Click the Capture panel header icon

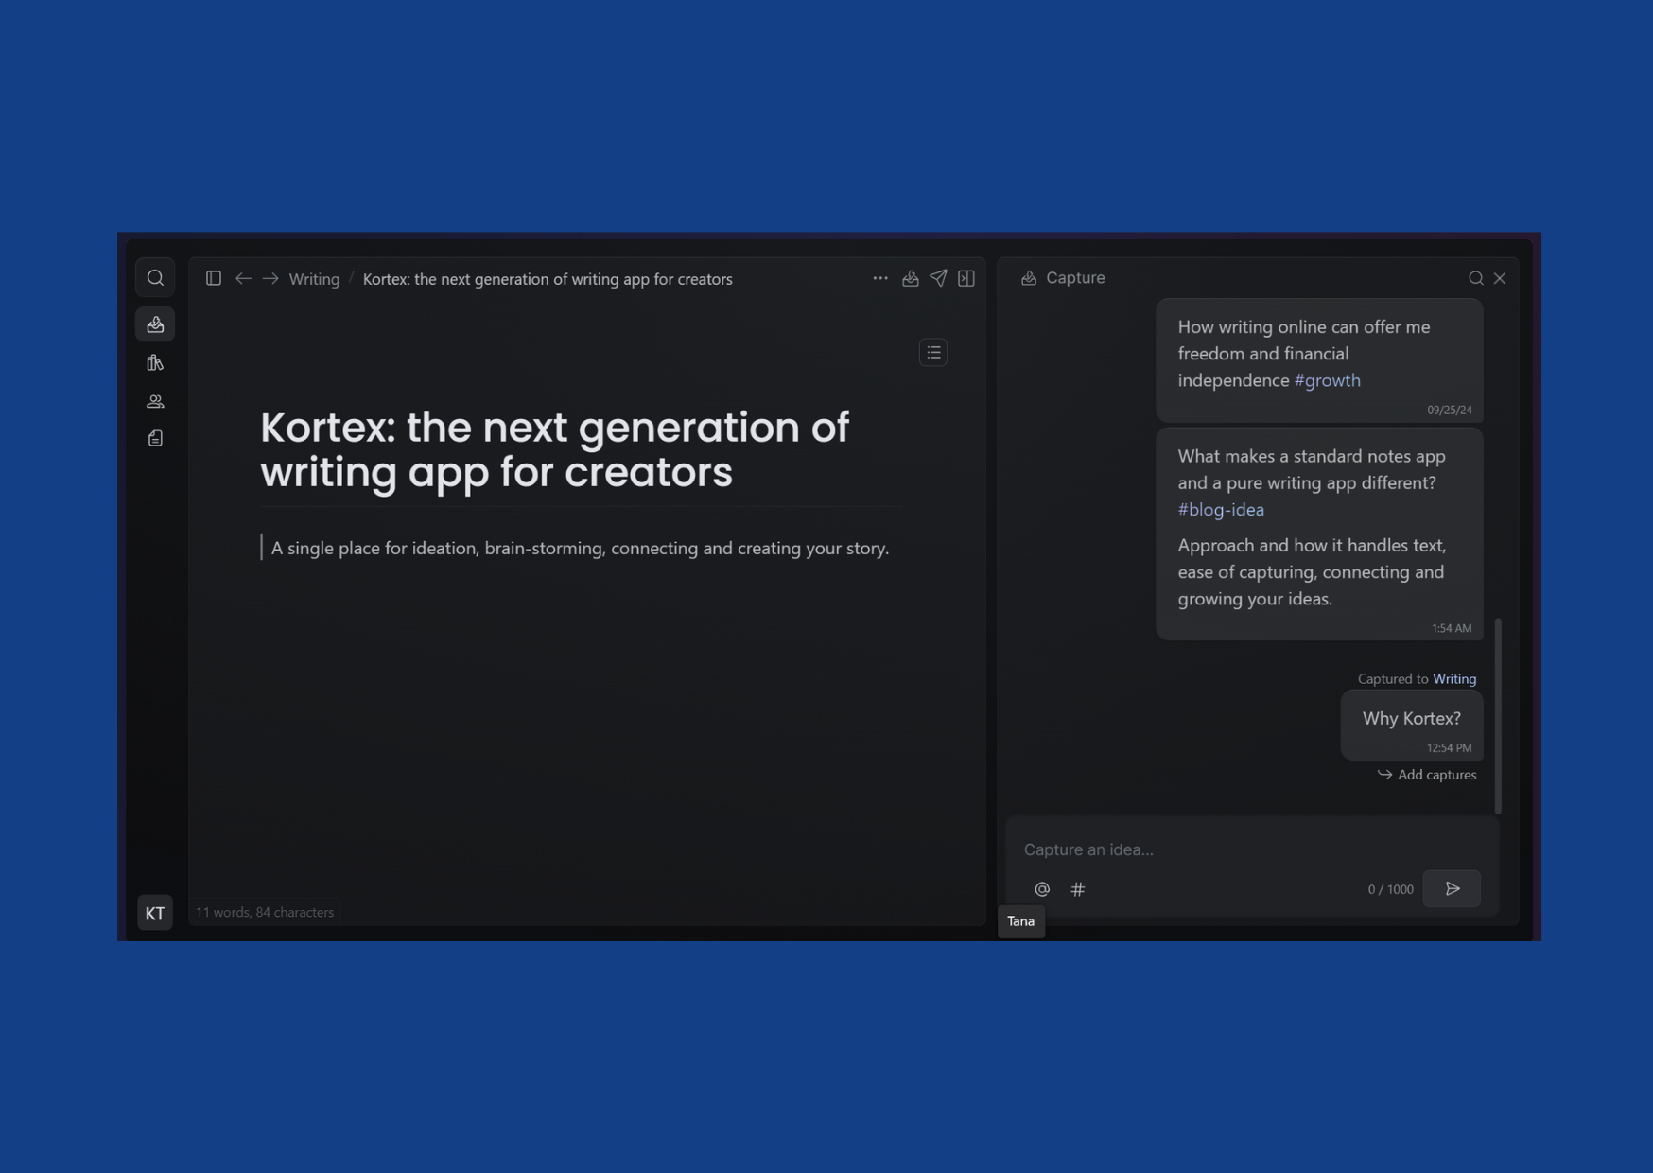(x=1029, y=278)
